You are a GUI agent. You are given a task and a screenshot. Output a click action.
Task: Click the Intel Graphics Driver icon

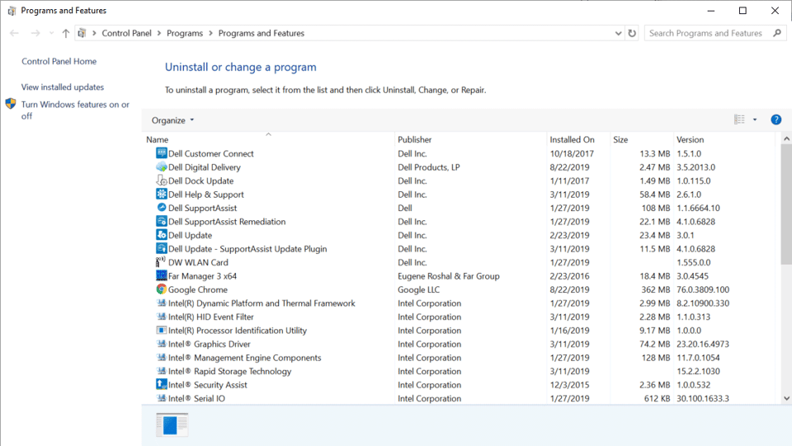[x=161, y=344]
